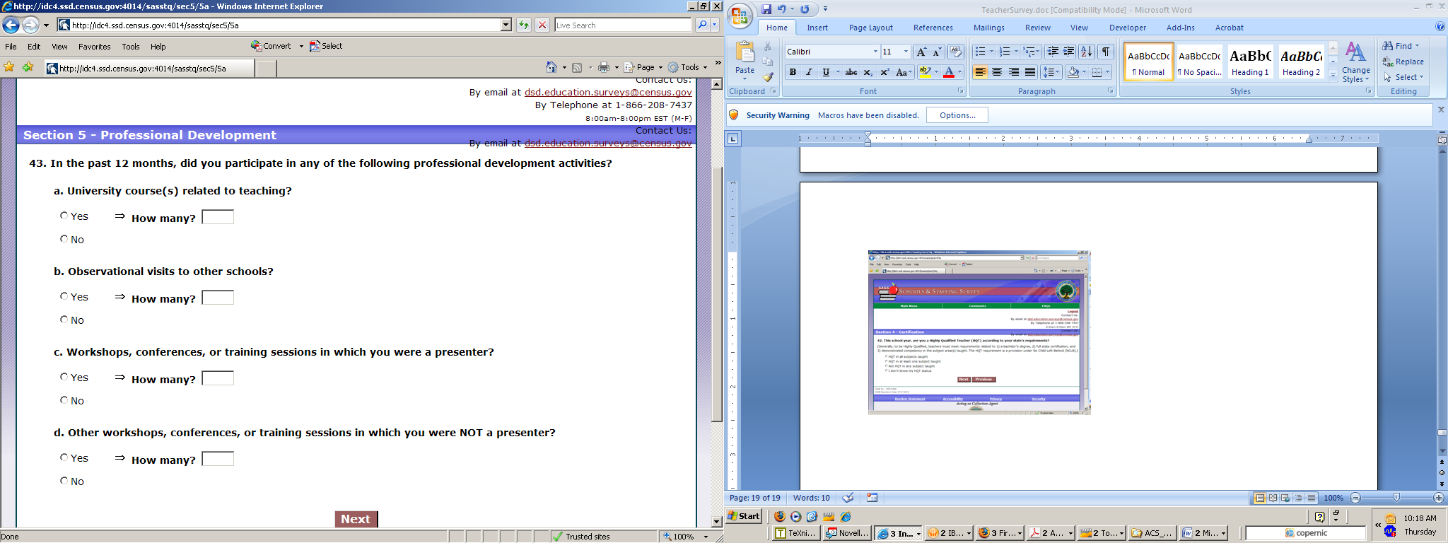Toggle the Show/Hide paragraph marks icon

1106,52
